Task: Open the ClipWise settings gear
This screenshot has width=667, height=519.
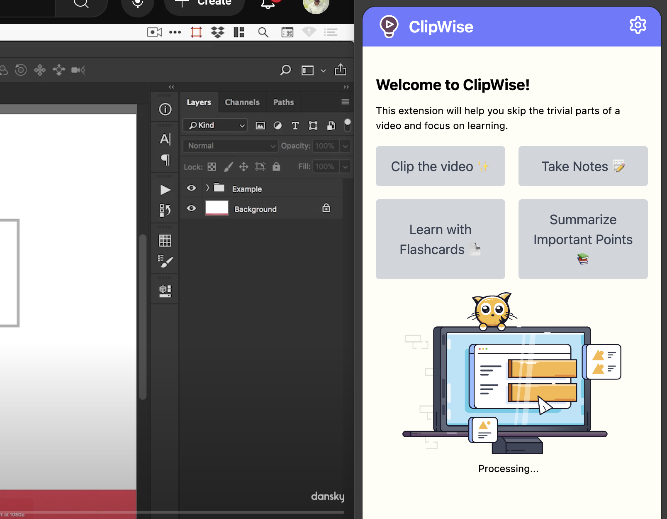Action: pyautogui.click(x=638, y=25)
